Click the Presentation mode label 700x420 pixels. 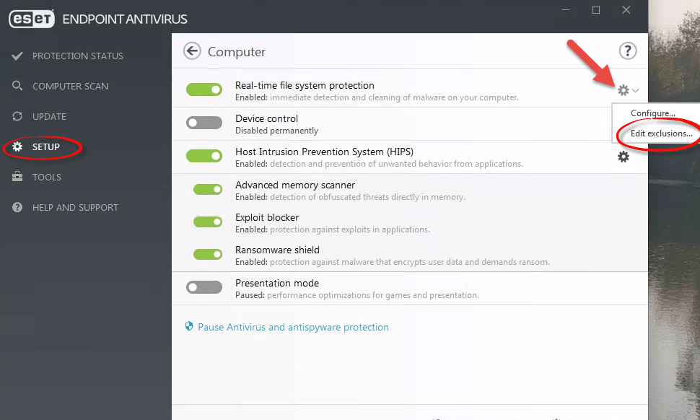click(277, 283)
